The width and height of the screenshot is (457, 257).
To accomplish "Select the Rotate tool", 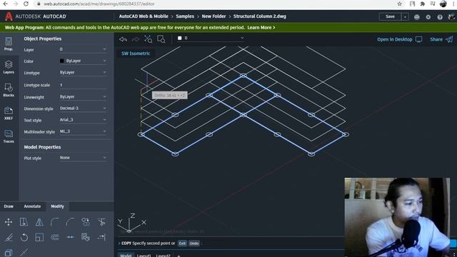I will coord(24,237).
